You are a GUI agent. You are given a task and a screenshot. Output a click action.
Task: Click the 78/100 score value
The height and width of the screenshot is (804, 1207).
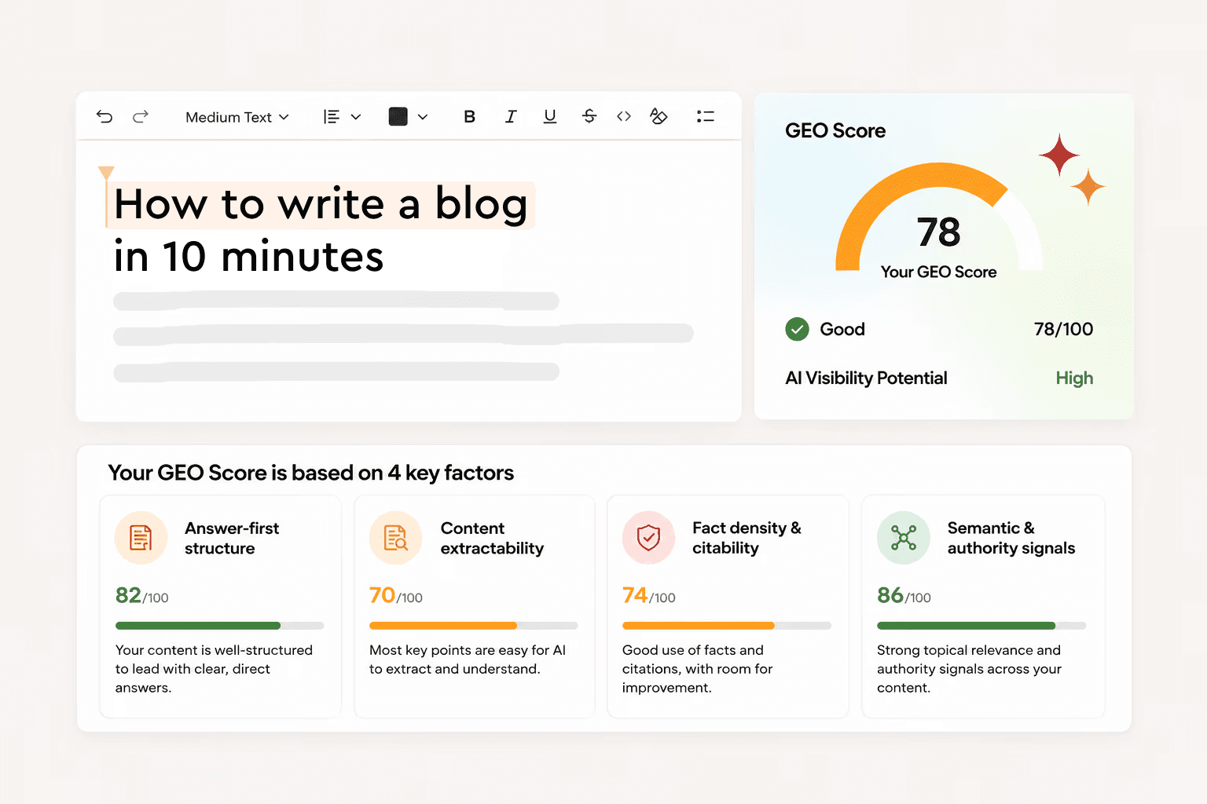1063,329
